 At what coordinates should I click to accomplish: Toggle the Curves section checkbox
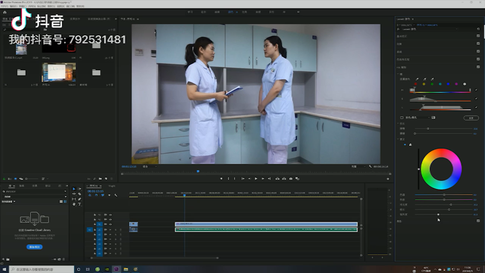click(478, 52)
